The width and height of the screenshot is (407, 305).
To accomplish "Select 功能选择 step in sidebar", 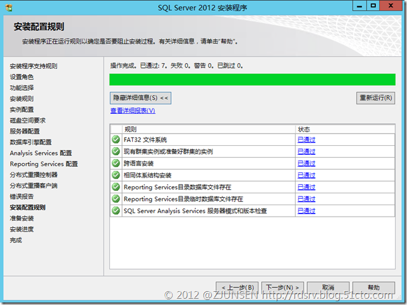I will 21,88.
